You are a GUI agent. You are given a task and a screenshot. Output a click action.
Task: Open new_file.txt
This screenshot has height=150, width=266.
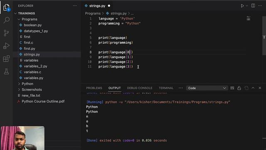pos(31,95)
